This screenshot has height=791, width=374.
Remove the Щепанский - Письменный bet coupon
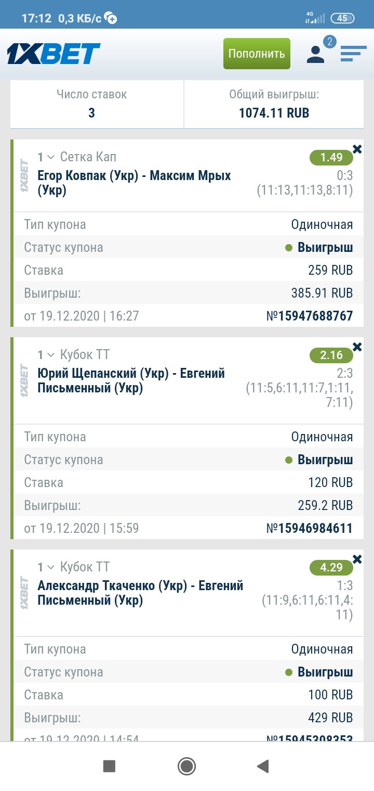[x=357, y=347]
